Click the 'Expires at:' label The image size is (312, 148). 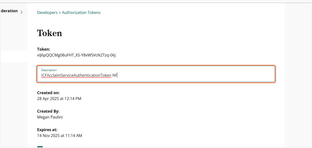pyautogui.click(x=47, y=130)
